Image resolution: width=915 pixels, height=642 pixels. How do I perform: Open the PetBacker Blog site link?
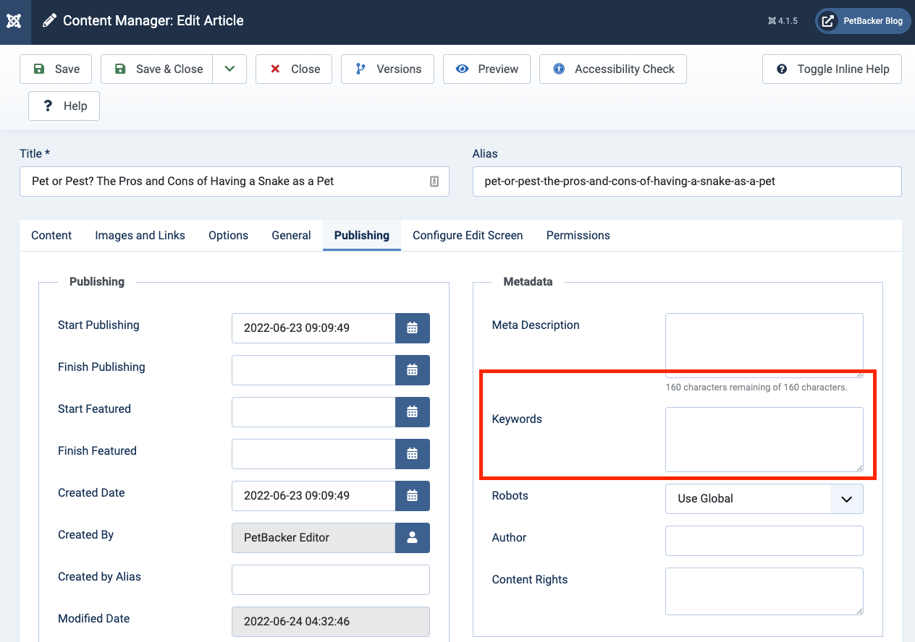click(863, 21)
